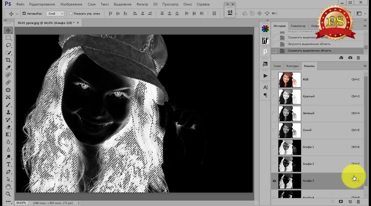Delete current history state trash icon
Viewport: 371px width, 206px height.
(358, 58)
